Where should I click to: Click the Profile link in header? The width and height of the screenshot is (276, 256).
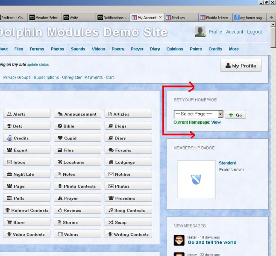pos(215,32)
